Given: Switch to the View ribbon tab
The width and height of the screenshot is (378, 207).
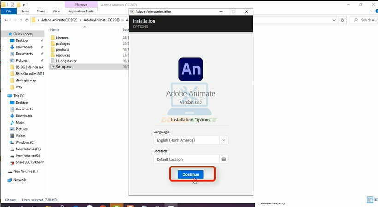Looking at the screenshot, I should point(56,11).
